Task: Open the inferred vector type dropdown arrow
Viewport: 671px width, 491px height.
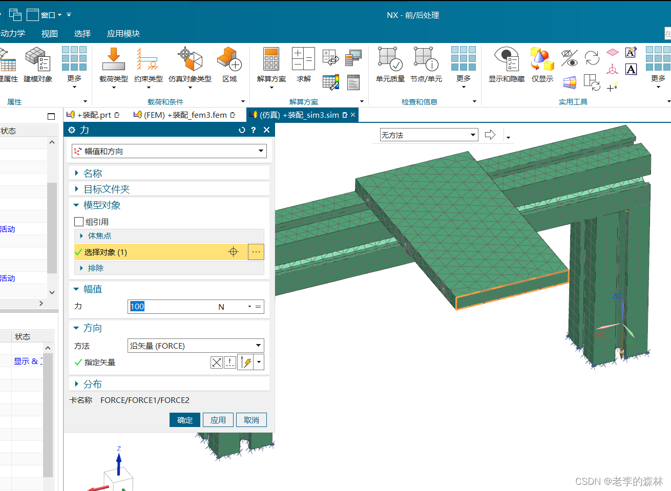Action: (x=259, y=362)
